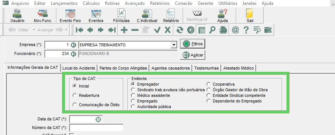
Task: Go to next record arrow icon
Action: pos(101,30)
